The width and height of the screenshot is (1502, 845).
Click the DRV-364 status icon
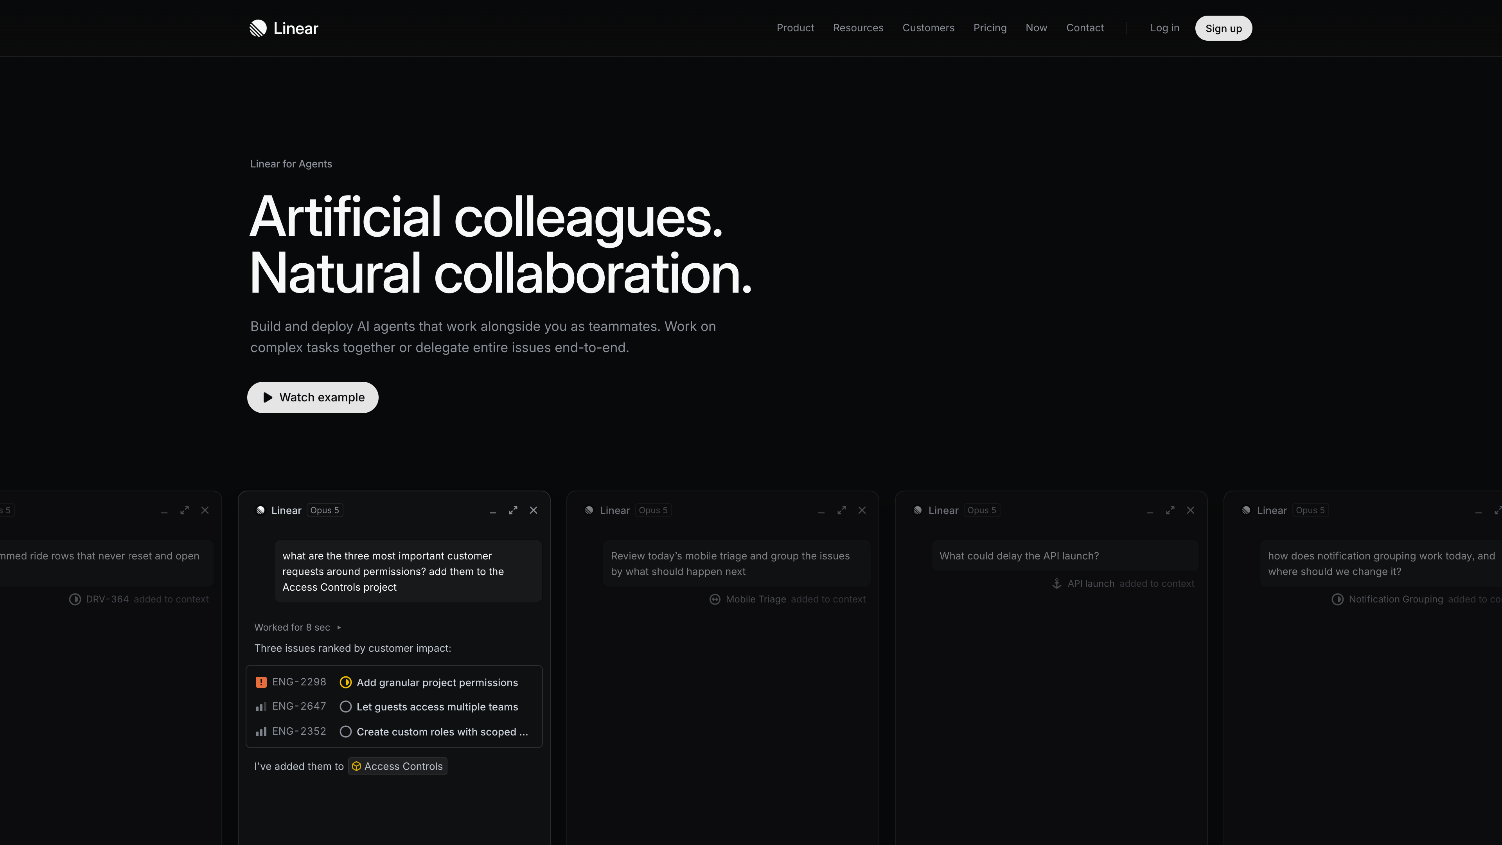pyautogui.click(x=75, y=599)
